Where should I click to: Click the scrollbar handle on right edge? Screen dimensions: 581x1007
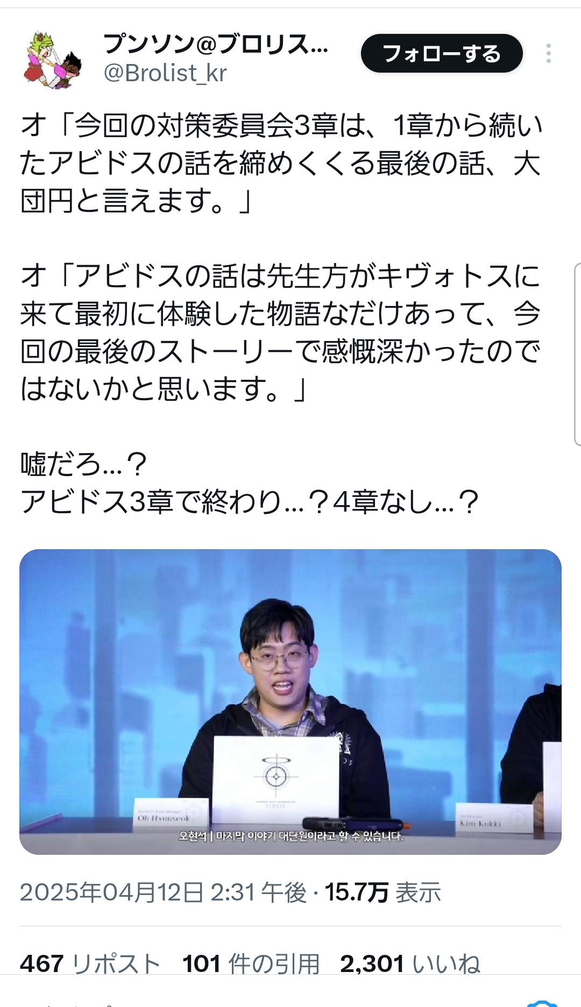tap(578, 354)
